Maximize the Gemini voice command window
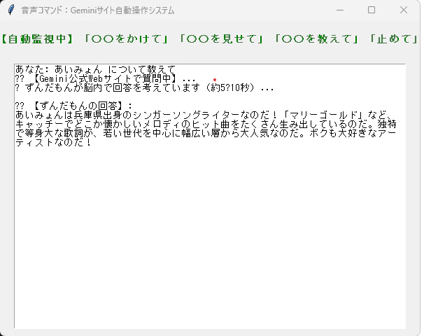This screenshot has width=424, height=336. coord(372,10)
